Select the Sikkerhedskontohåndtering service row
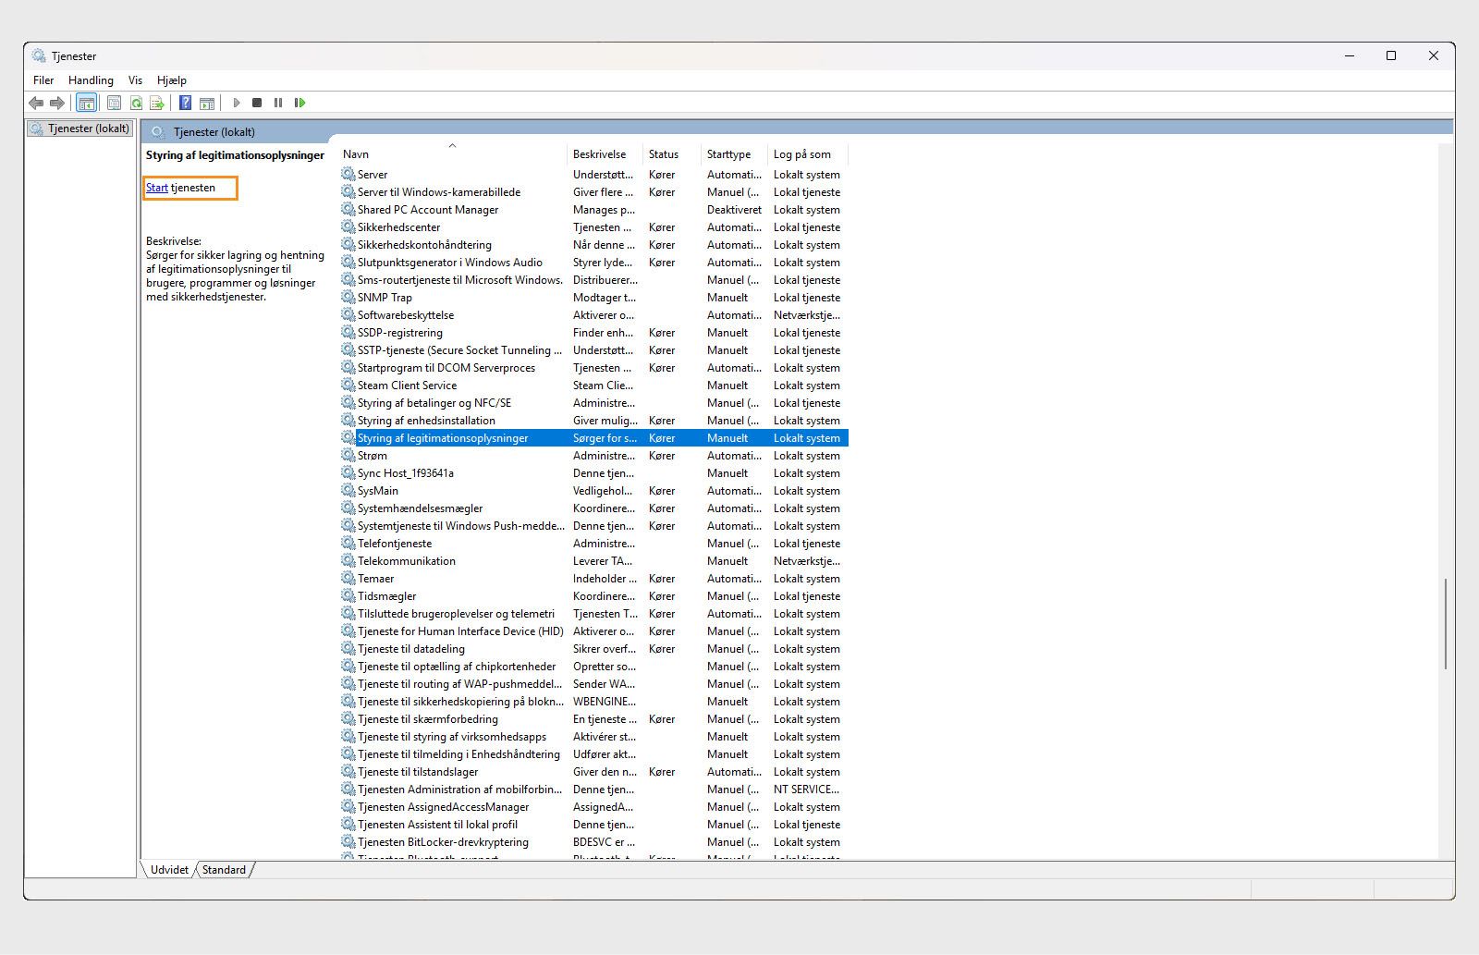1479x955 pixels. tap(594, 244)
